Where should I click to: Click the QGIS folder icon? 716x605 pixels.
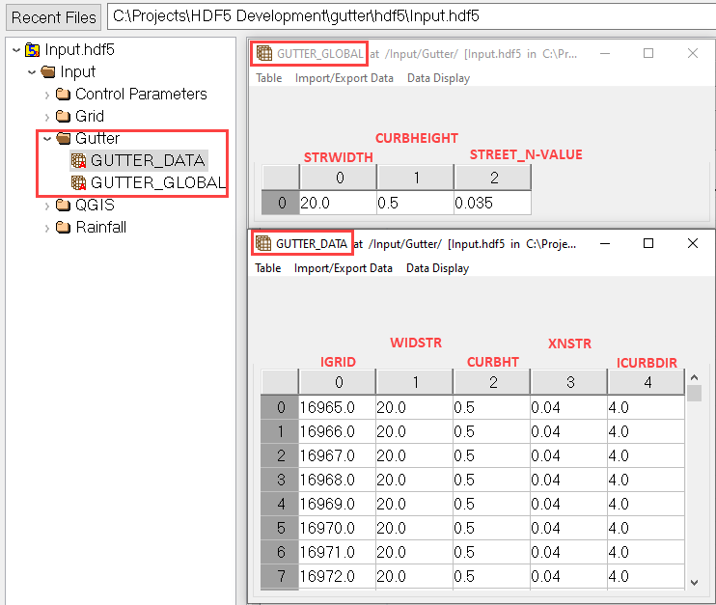coord(64,205)
